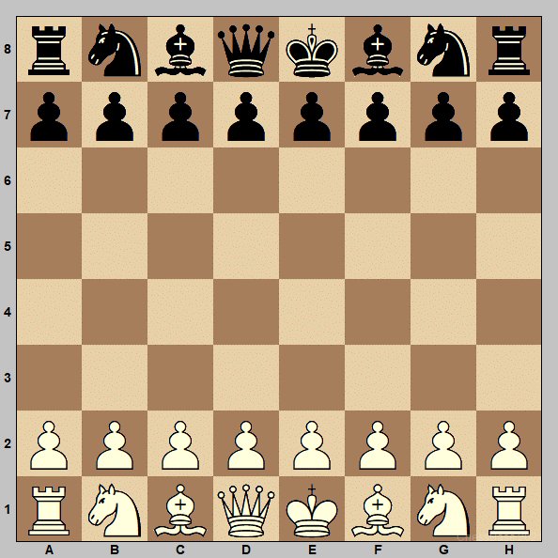This screenshot has width=558, height=558.
Task: Choose the white pawn on d2
Action: coord(246,444)
